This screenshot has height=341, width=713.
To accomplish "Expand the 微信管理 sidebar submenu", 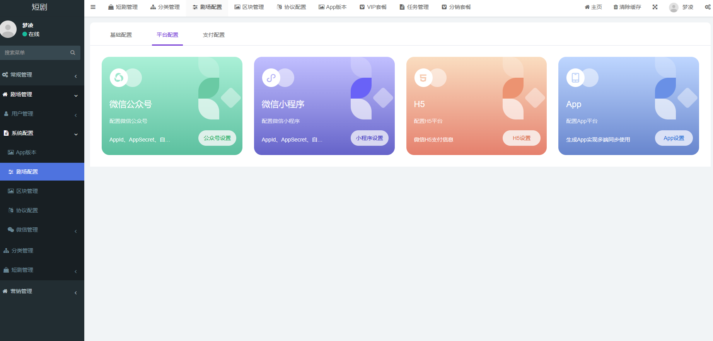I will 39,230.
